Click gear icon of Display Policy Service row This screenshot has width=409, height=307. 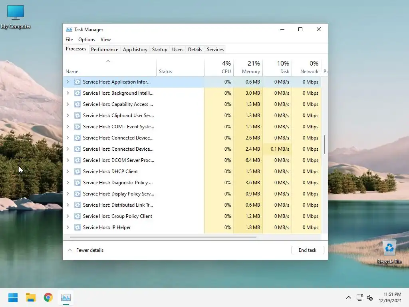(x=77, y=194)
